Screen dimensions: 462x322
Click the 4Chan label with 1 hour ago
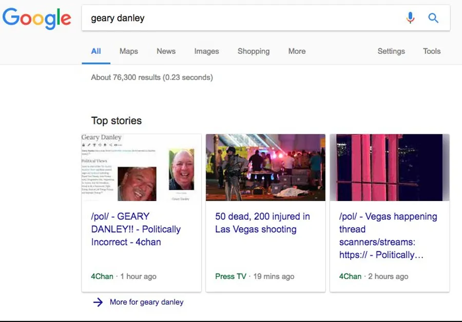pos(102,276)
